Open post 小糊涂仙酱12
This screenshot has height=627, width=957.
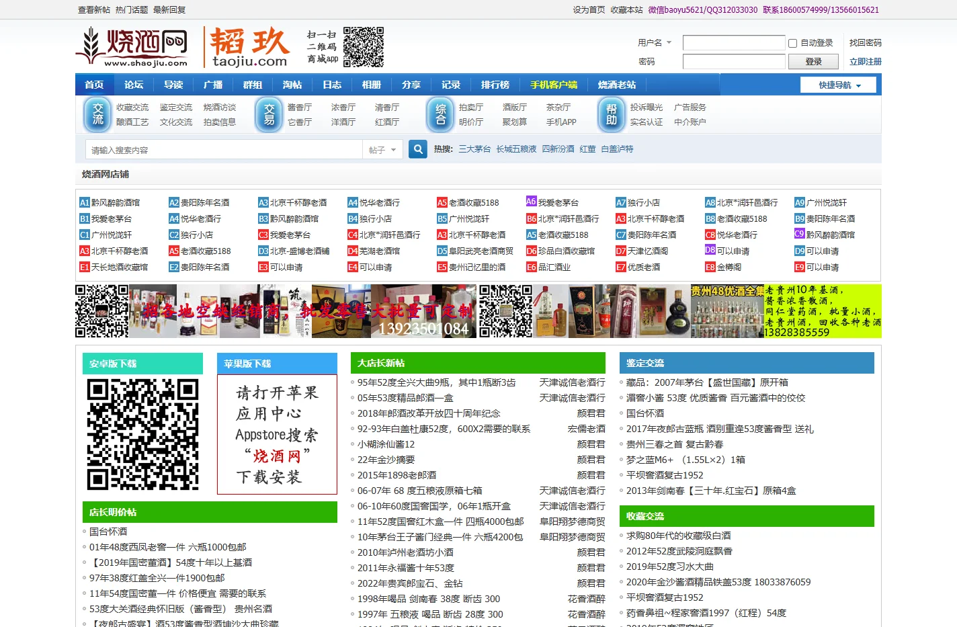point(386,444)
